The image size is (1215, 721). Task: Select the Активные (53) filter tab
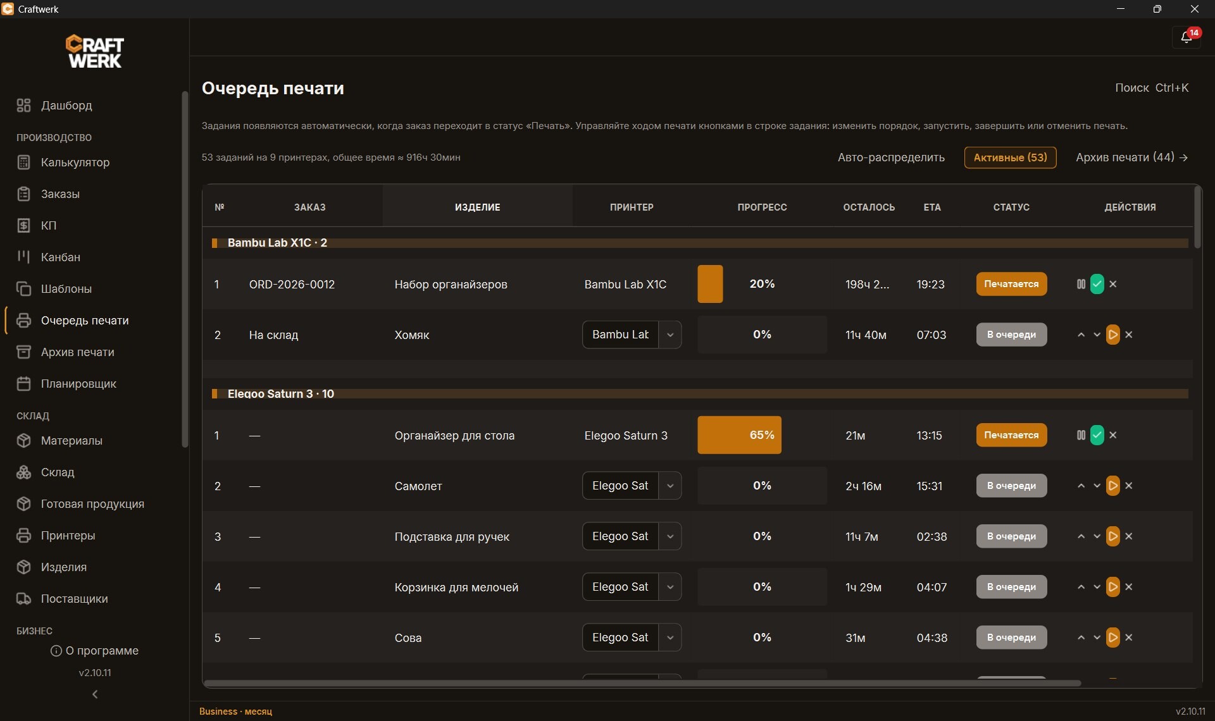click(1010, 157)
